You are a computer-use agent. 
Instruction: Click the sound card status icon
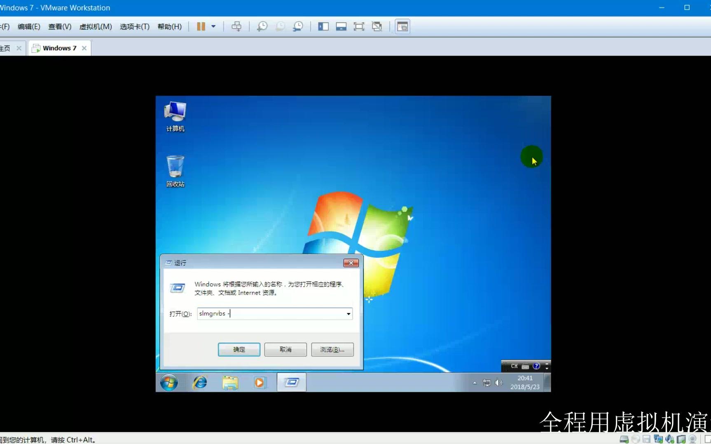(670, 439)
